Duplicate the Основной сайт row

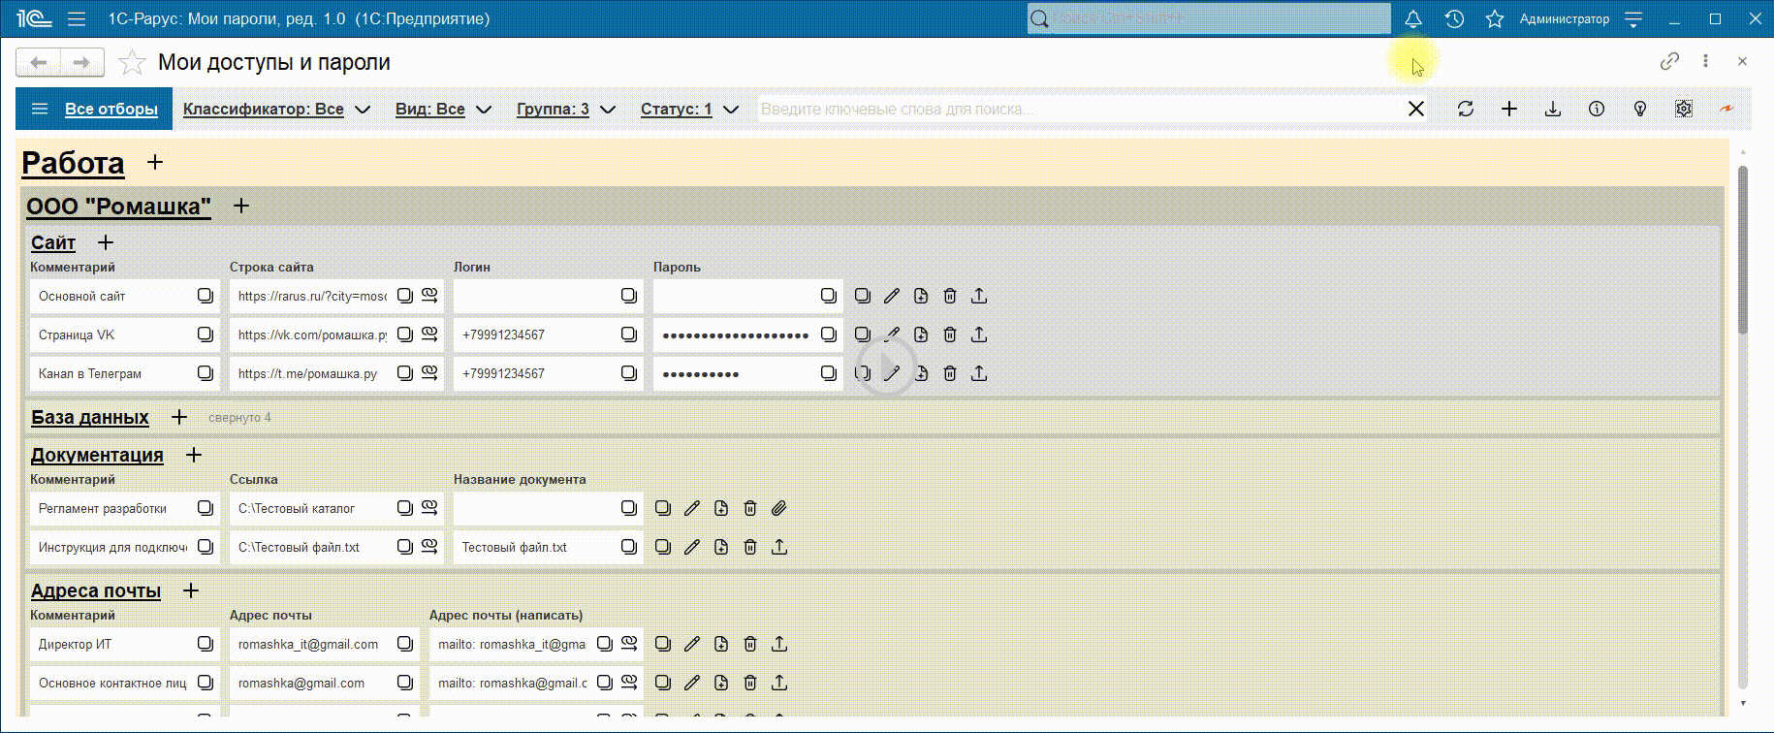pyautogui.click(x=921, y=296)
